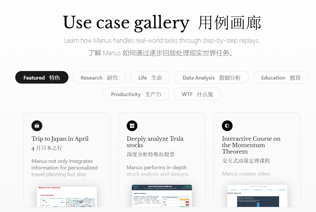This screenshot has width=316, height=212.
Task: Select the Featured 特色 category tab
Action: (x=42, y=77)
